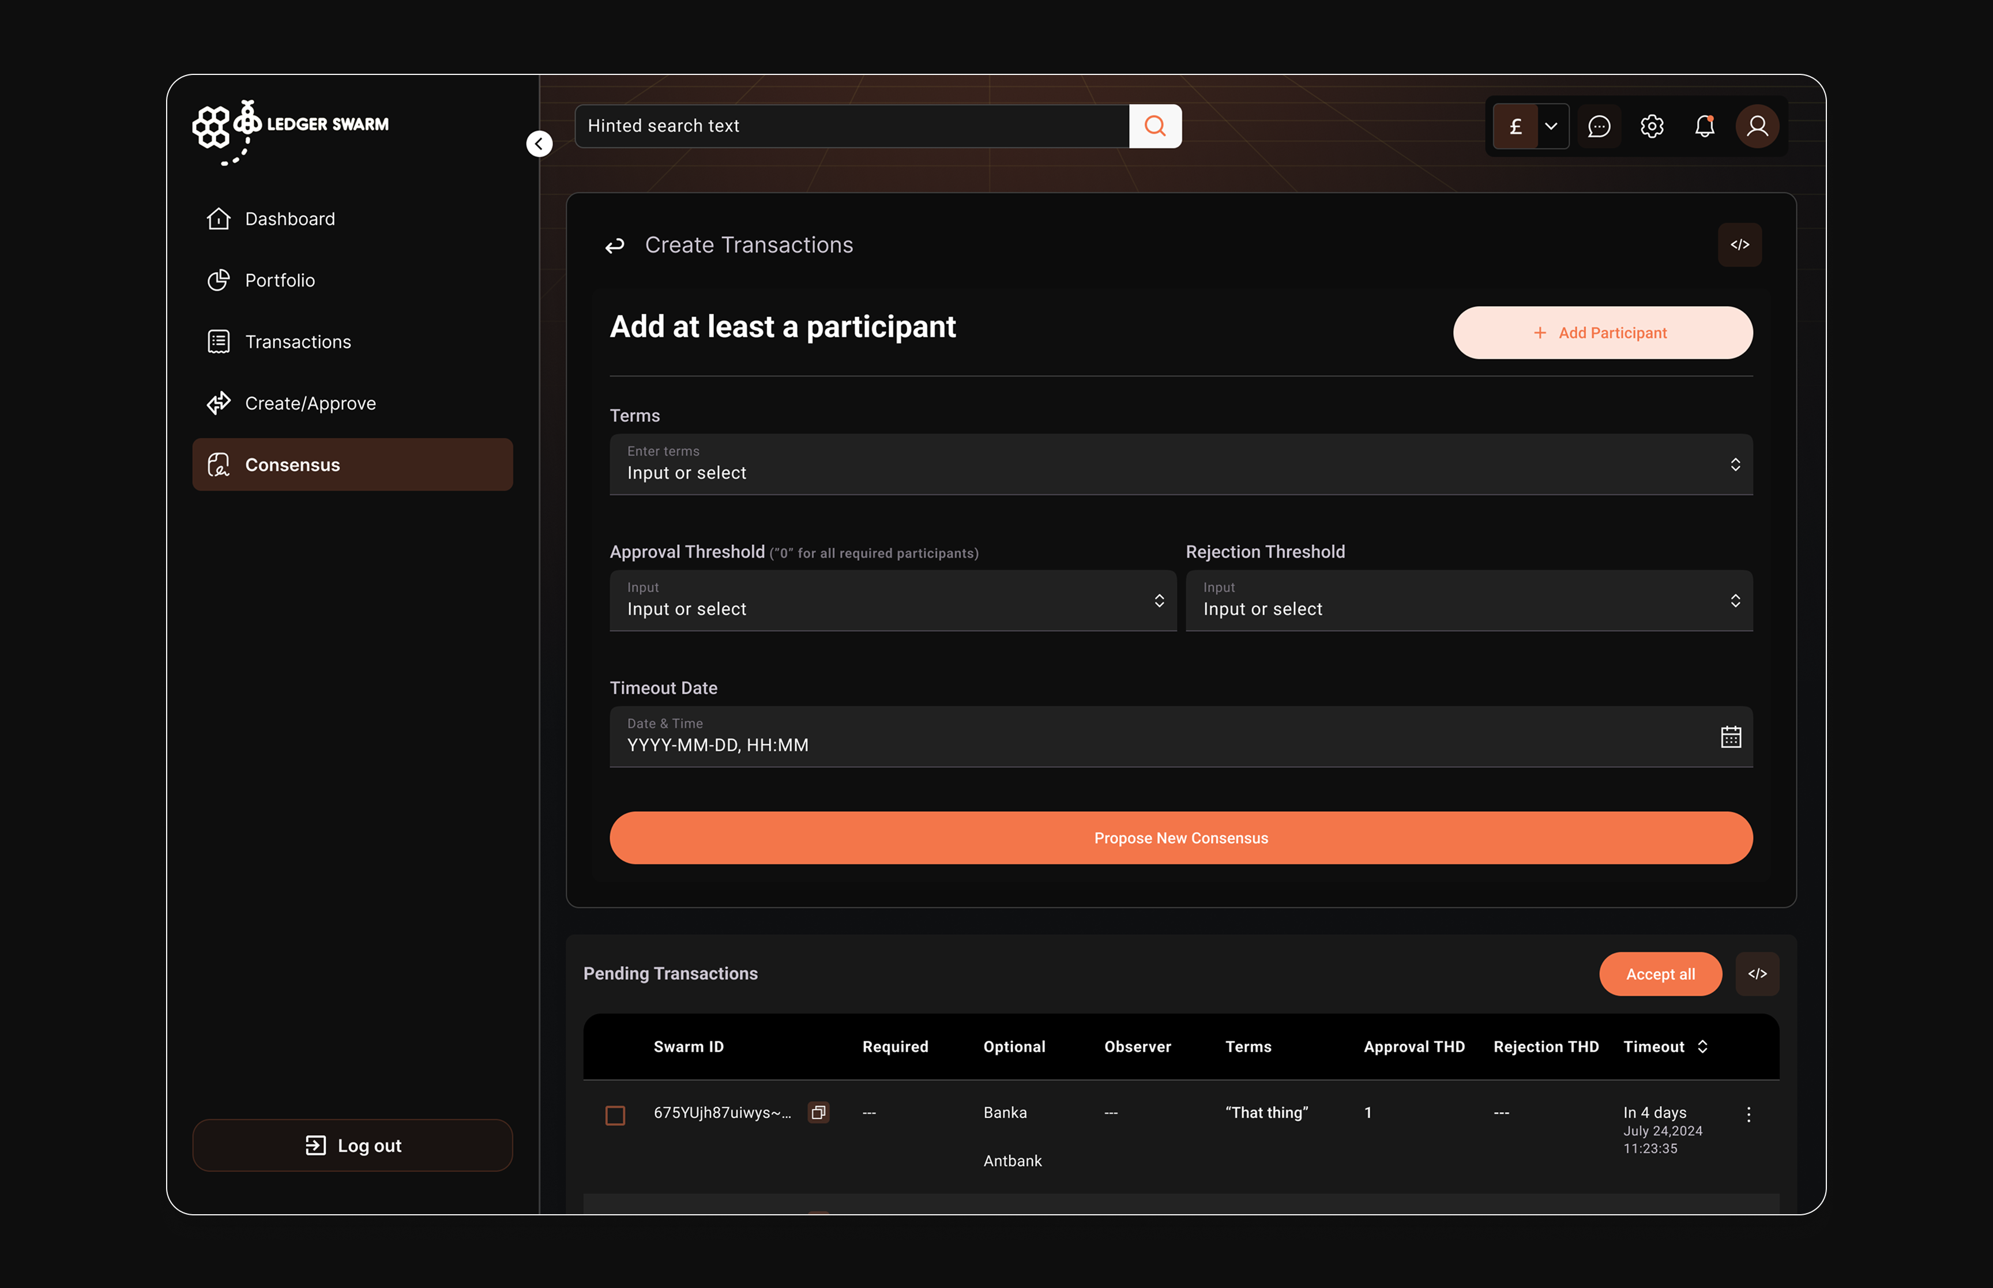Open the calendar picker for Timeout Date
The width and height of the screenshot is (1993, 1288).
pos(1729,736)
